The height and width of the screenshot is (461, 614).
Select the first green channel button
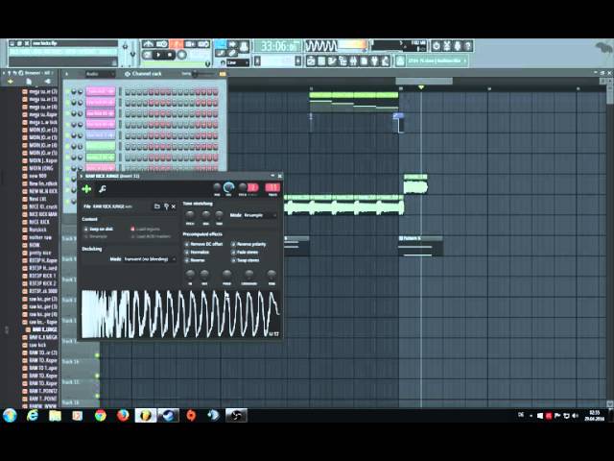pyautogui.click(x=100, y=146)
